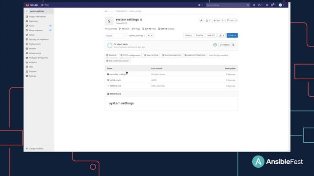Screen dimensions: 314x176
Task: Open the Help dropdown in top bar
Action: (x=273, y=5)
